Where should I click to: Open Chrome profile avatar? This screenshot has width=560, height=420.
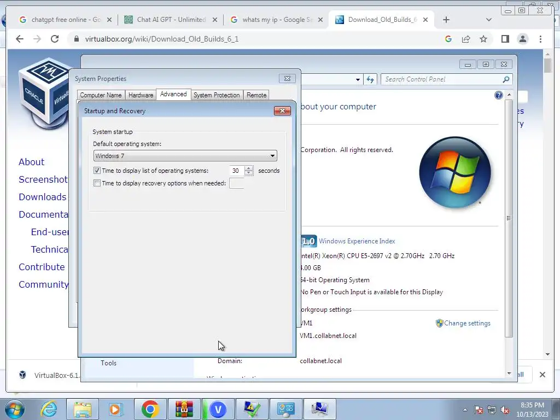click(x=523, y=39)
